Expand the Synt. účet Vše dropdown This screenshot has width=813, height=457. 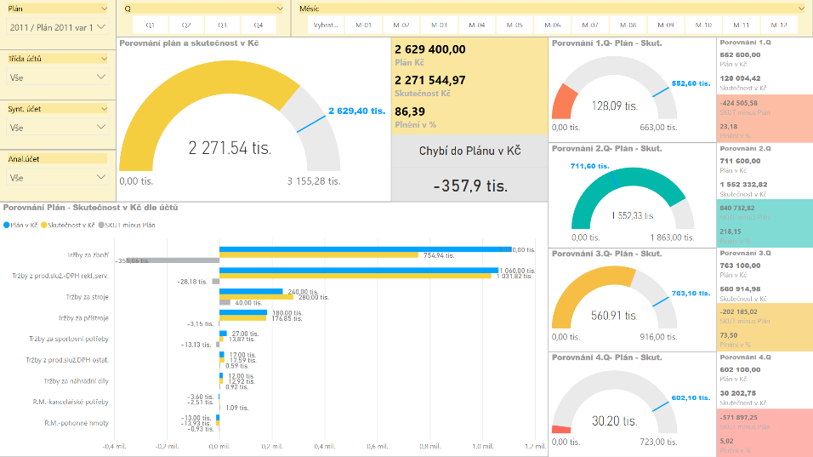tap(55, 128)
